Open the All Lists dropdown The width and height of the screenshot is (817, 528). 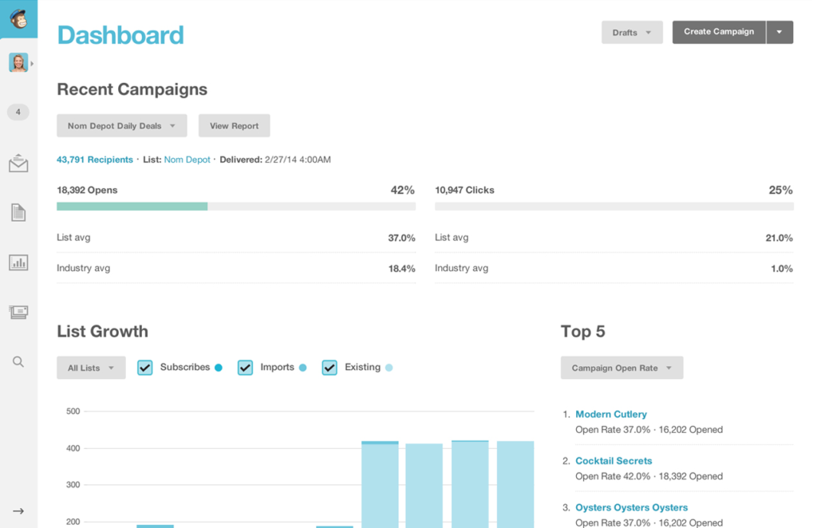[x=90, y=368]
